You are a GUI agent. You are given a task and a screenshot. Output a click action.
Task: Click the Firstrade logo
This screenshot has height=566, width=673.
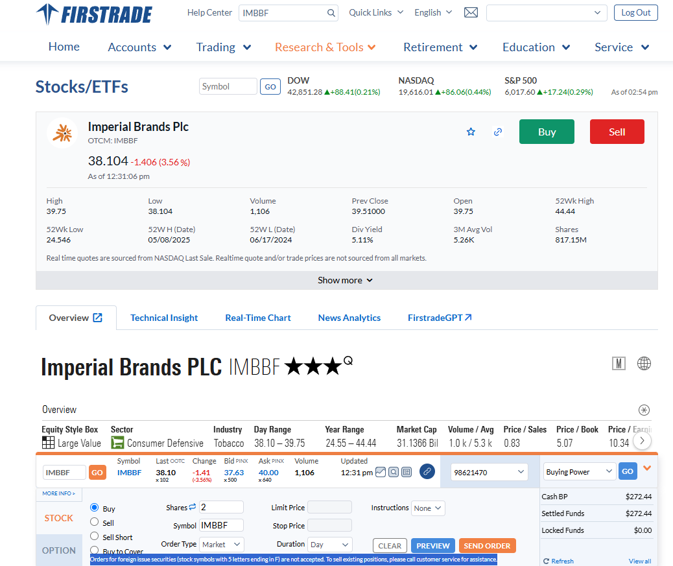point(94,14)
